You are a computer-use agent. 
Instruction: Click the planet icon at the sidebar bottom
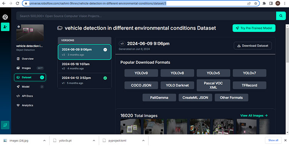point(5,125)
